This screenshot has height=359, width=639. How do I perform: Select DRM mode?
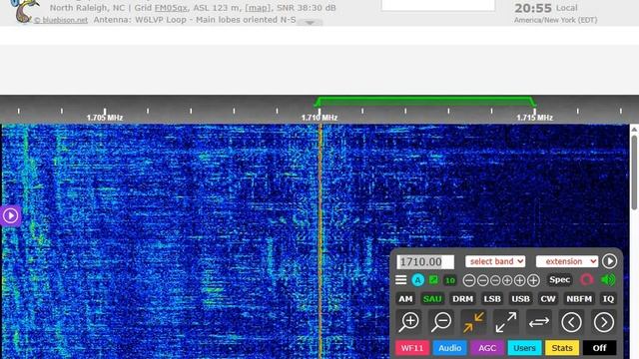[462, 299]
